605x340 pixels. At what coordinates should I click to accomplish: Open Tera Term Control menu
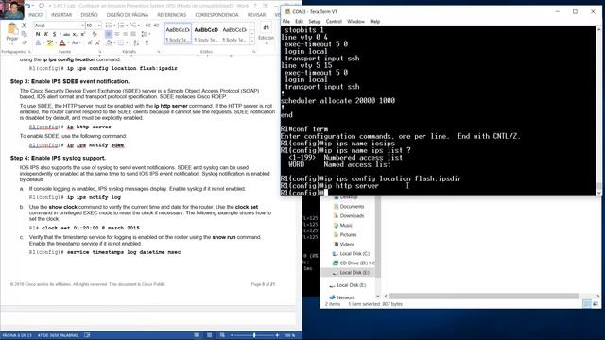pyautogui.click(x=334, y=21)
